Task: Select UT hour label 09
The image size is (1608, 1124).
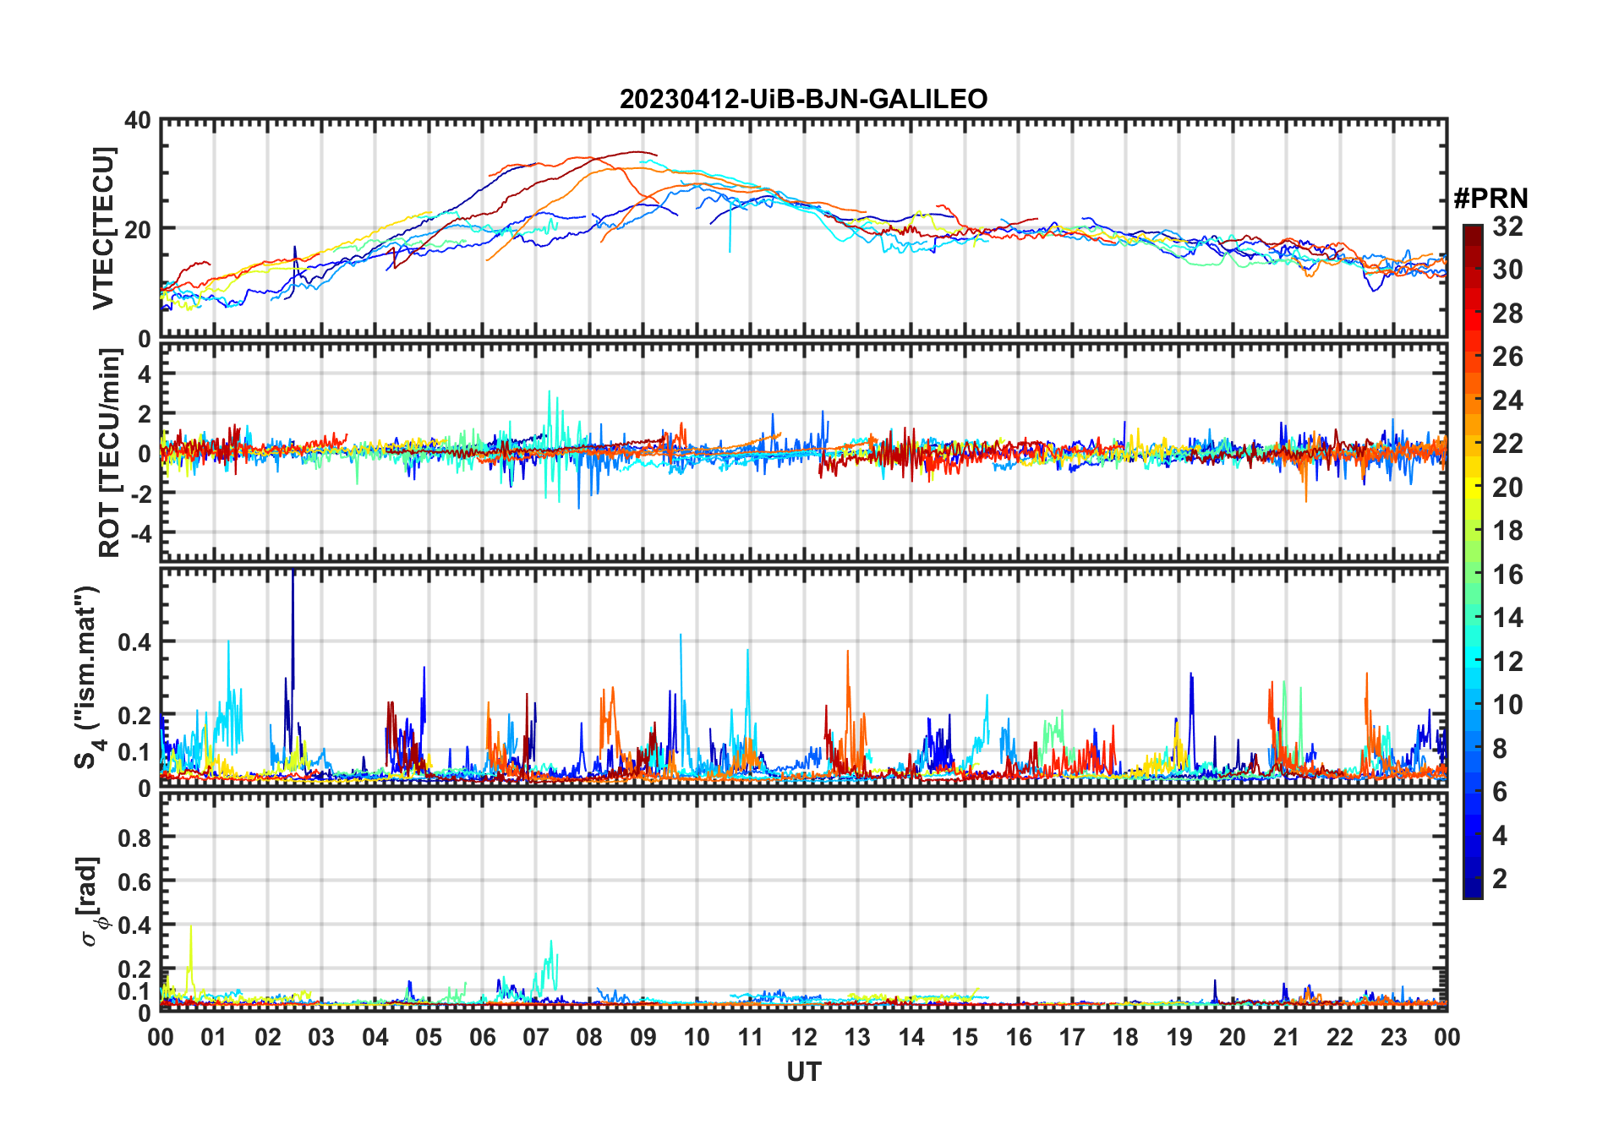Action: click(x=643, y=1037)
